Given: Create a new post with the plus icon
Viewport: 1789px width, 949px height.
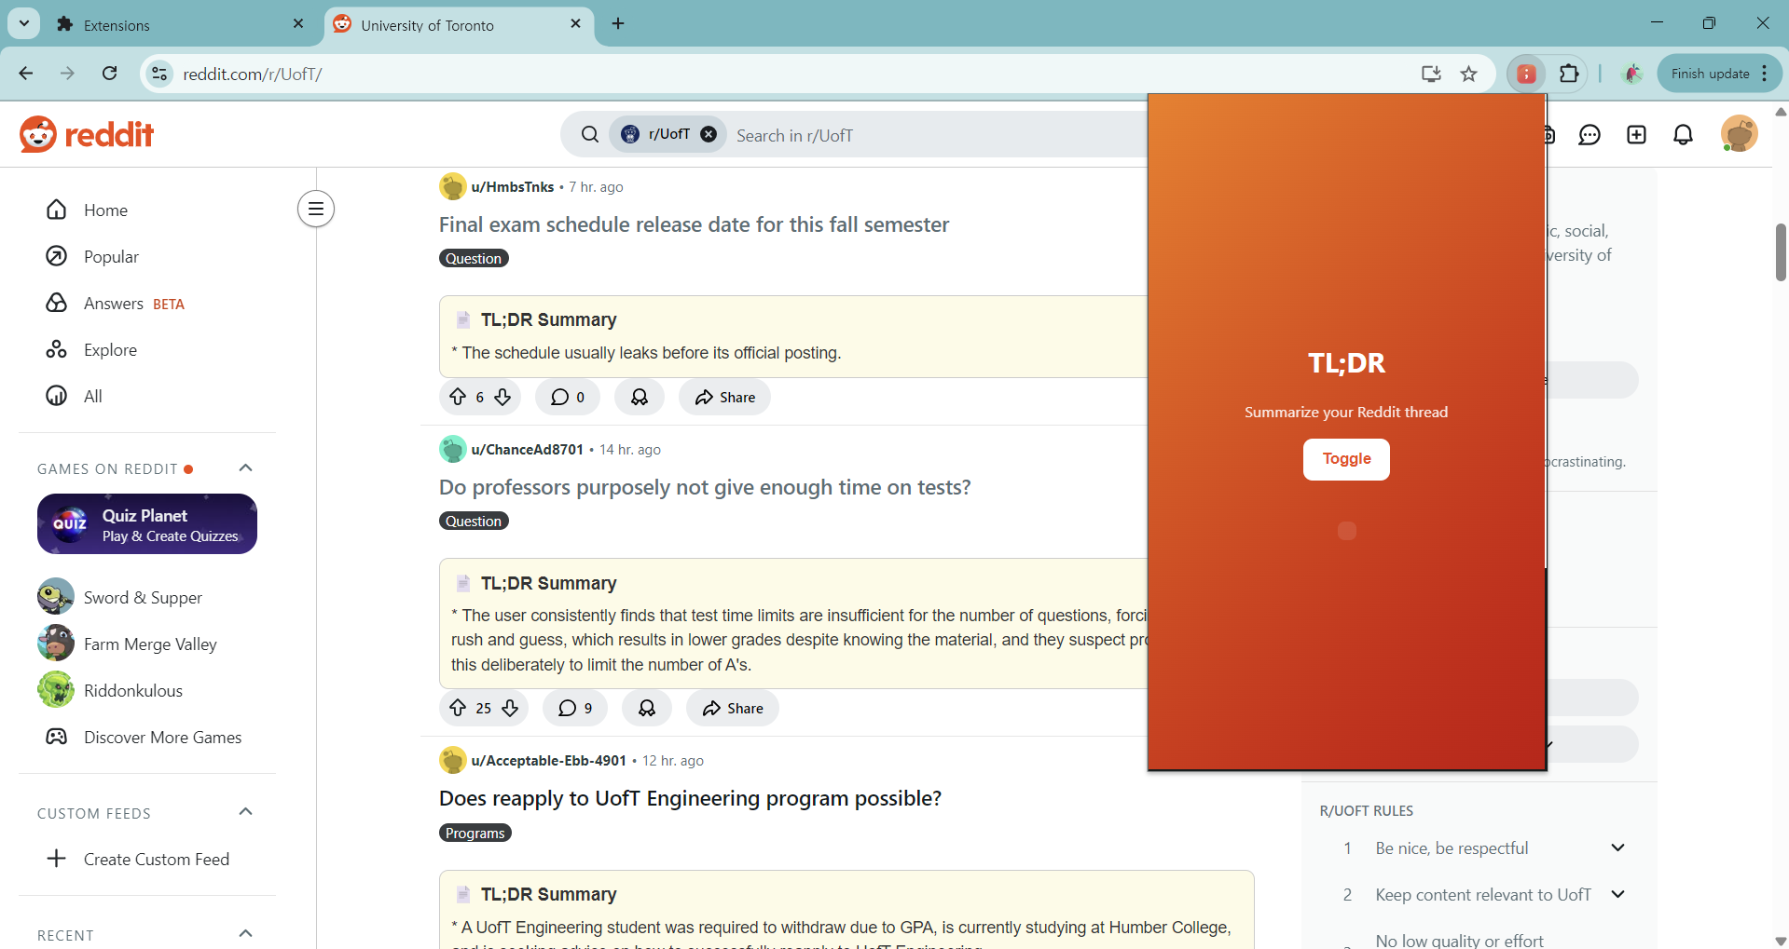Looking at the screenshot, I should pos(1636,135).
